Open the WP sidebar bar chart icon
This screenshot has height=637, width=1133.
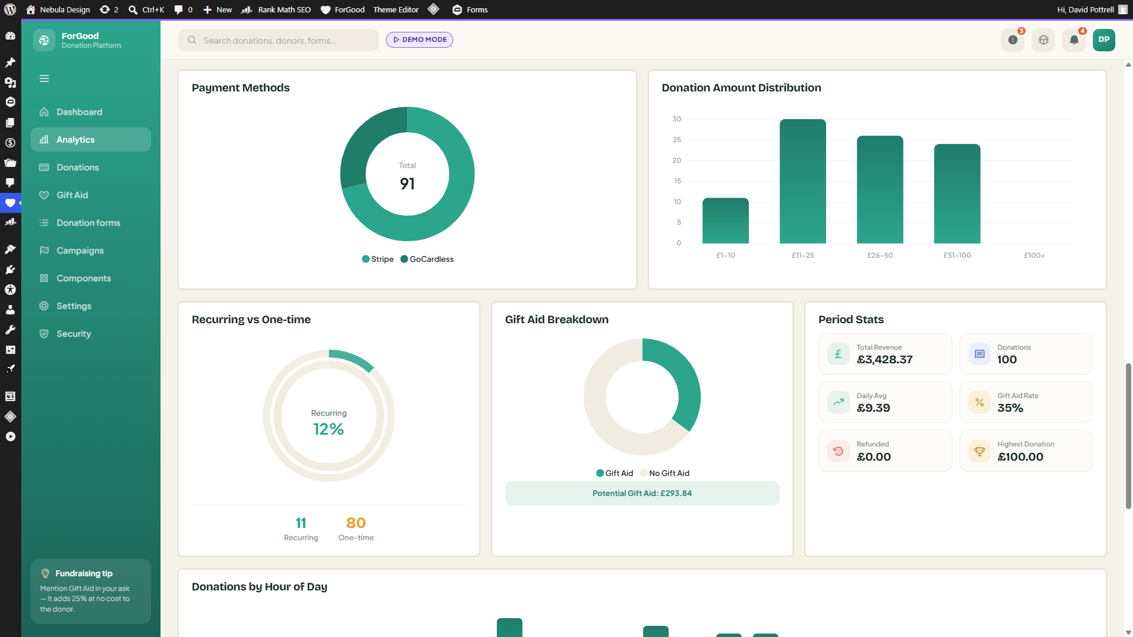pos(10,222)
